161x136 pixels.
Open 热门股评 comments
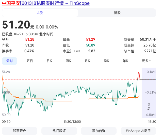pyautogui.click(x=59, y=131)
